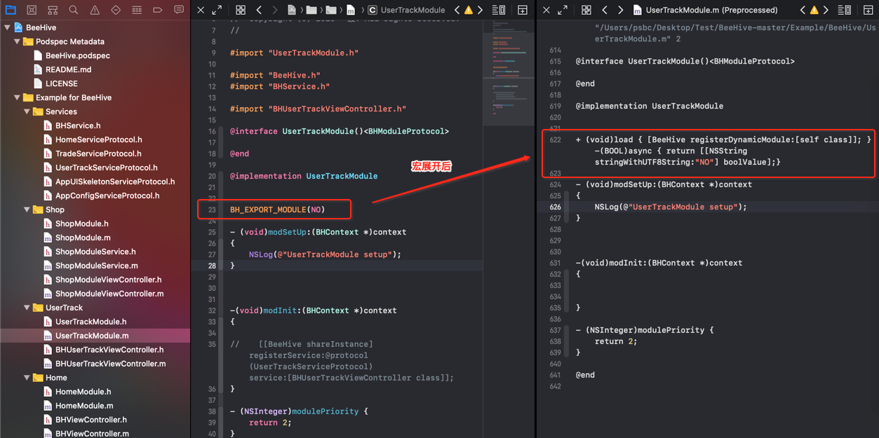
Task: Open the Source Control navigator
Action: (32, 10)
